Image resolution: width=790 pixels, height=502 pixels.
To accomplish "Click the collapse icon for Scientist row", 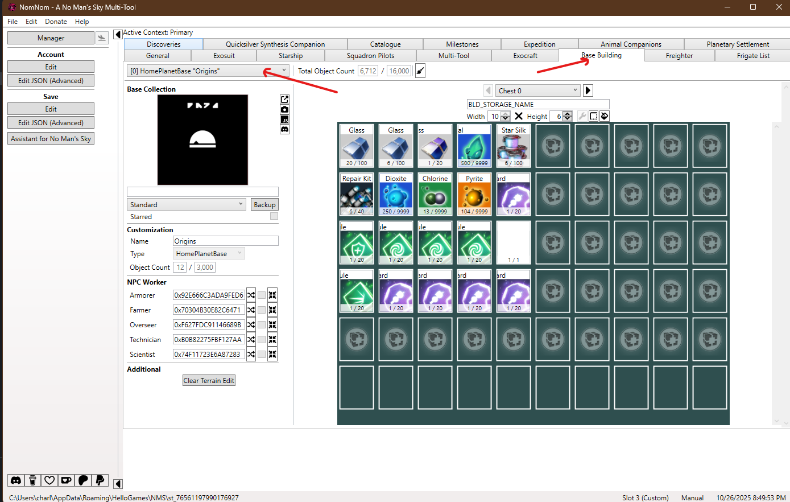I will (x=272, y=355).
